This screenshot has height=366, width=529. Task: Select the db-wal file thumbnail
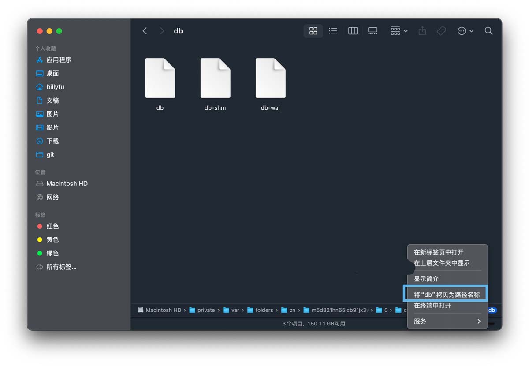coord(270,78)
